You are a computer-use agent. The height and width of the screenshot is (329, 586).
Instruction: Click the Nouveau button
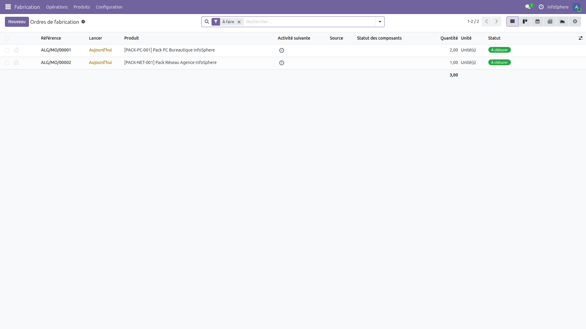click(17, 22)
